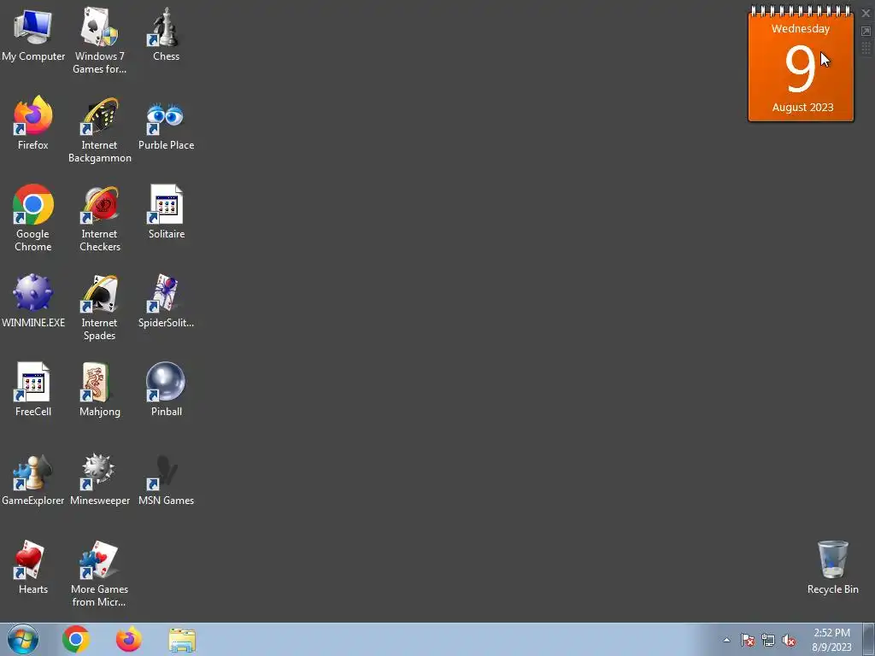The width and height of the screenshot is (875, 656).
Task: Select the Minesweeper desktop icon
Action: point(99,479)
